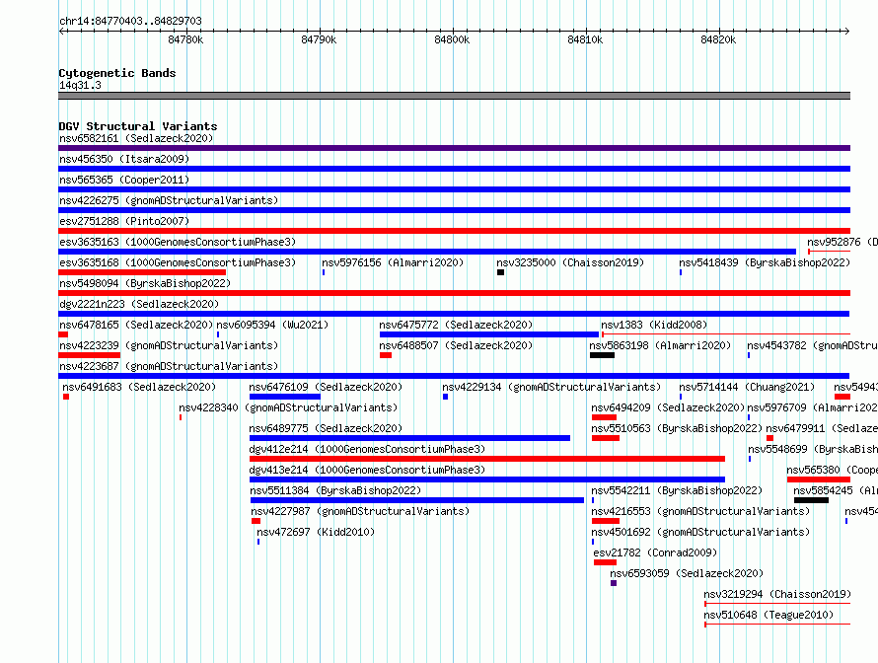Open the nsv4543782 variant label
The width and height of the screenshot is (878, 663).
812,345
